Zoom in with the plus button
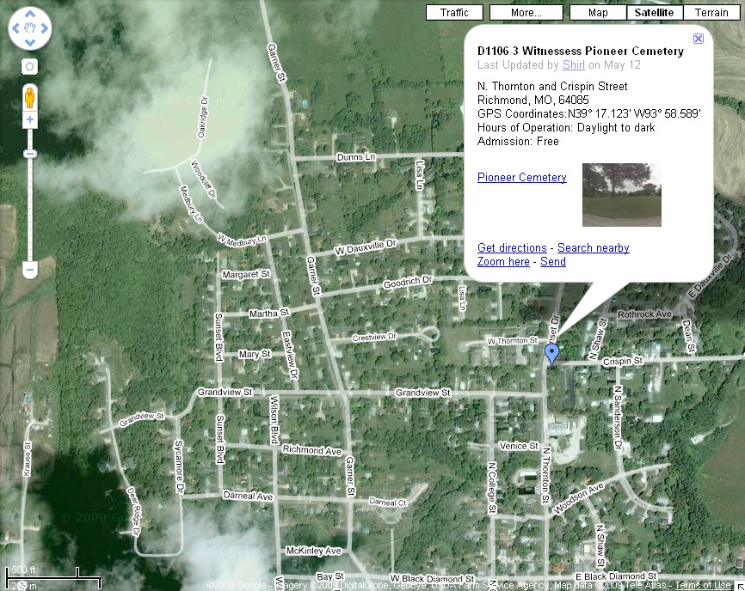Viewport: 745px width, 591px height. pyautogui.click(x=30, y=120)
